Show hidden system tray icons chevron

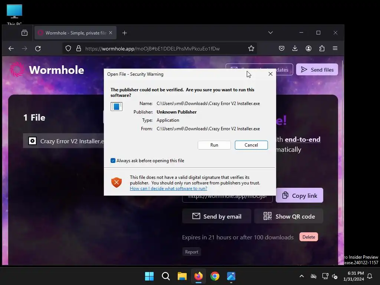301,276
